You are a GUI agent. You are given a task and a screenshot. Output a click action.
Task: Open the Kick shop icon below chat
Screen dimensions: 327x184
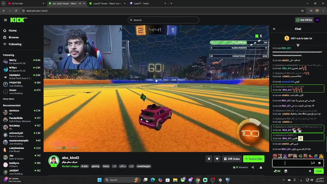(x=286, y=171)
